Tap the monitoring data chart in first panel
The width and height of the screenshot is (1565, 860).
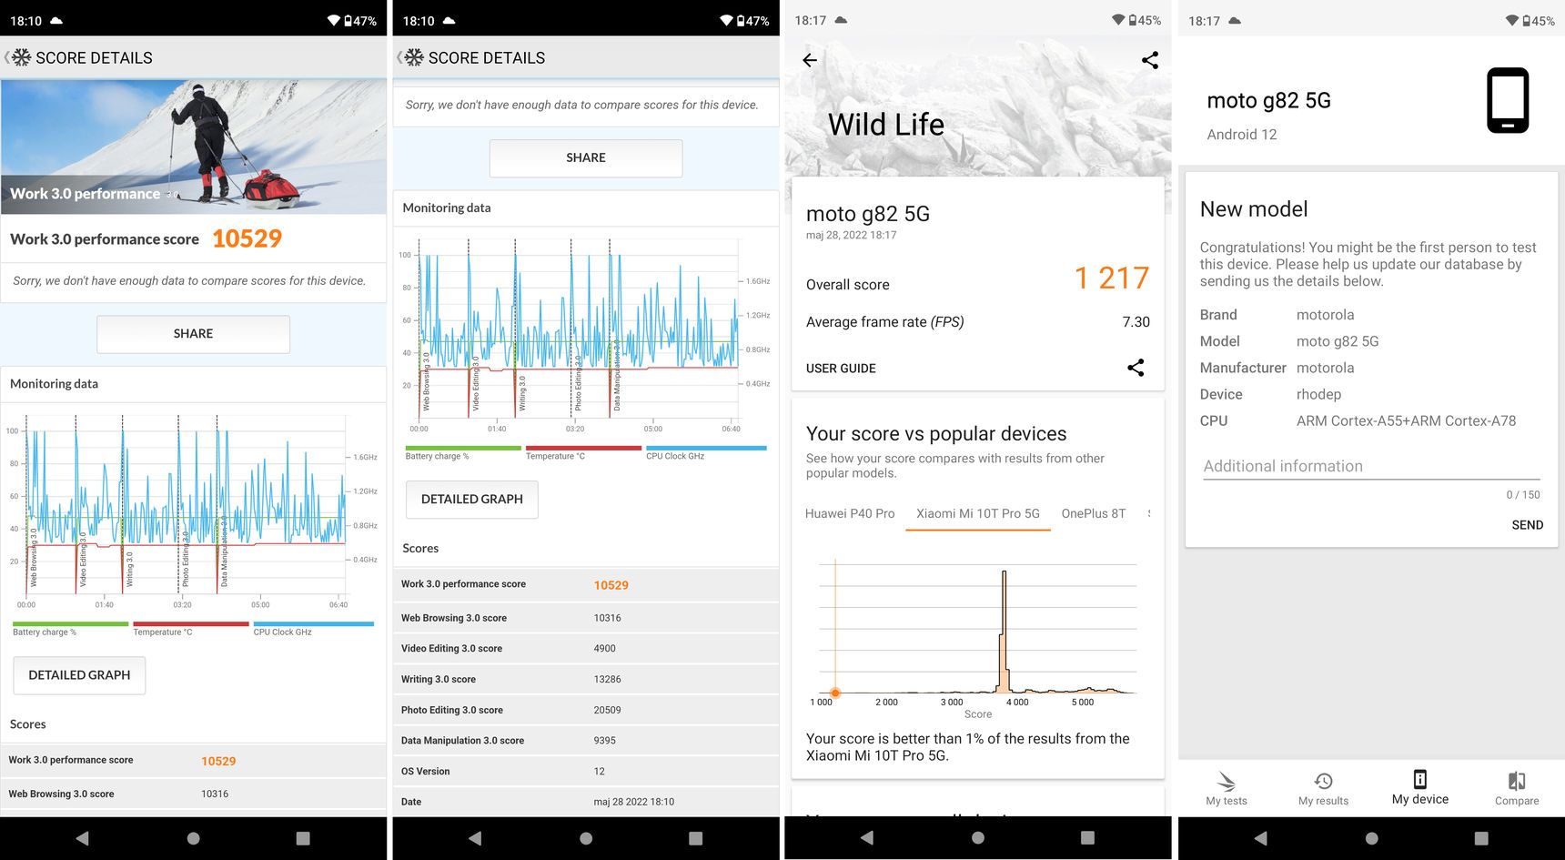click(192, 512)
